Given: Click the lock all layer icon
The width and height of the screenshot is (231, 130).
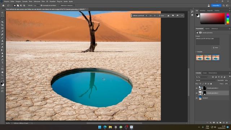Looking at the screenshot, I should pyautogui.click(x=211, y=84).
